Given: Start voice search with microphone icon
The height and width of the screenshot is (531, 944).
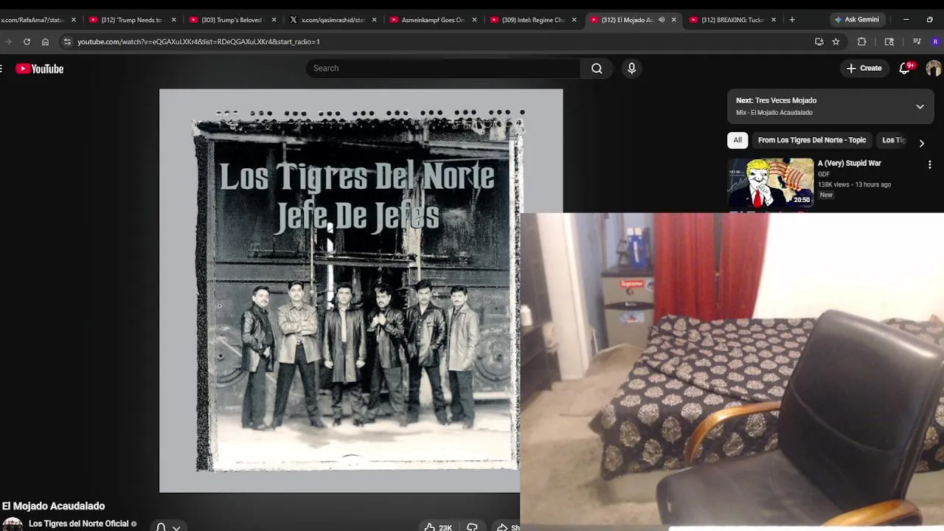Looking at the screenshot, I should (x=631, y=69).
